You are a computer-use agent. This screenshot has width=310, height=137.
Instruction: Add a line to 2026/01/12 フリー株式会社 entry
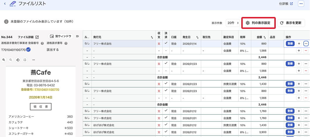click(x=299, y=111)
